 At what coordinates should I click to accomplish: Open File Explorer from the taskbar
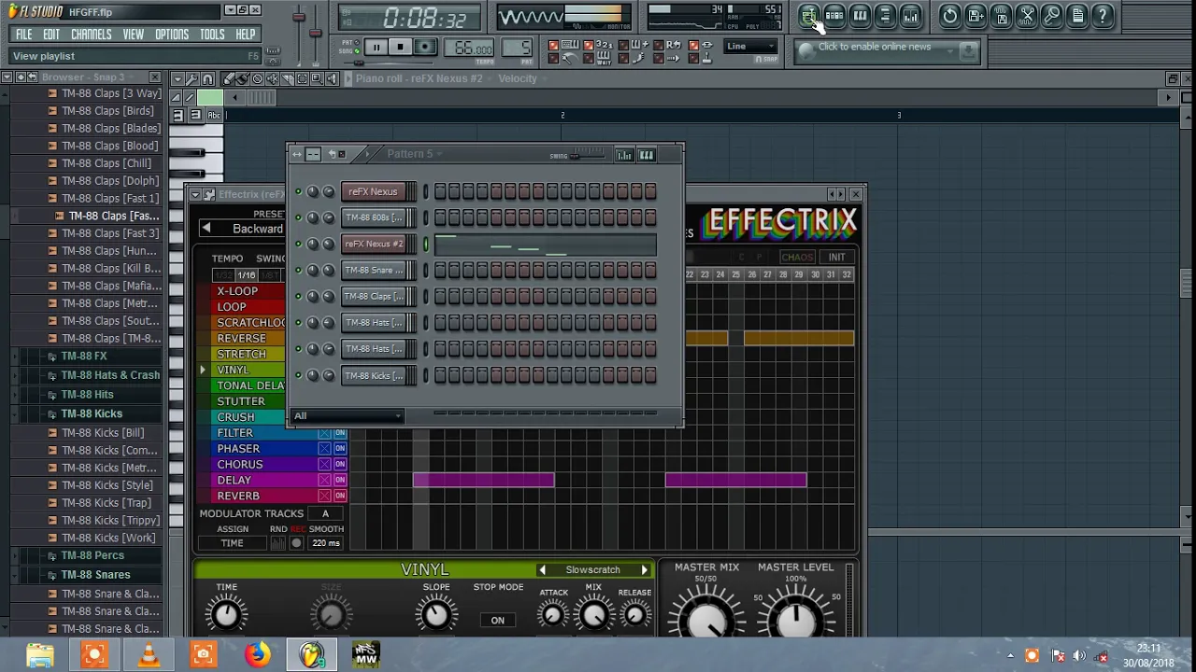(x=39, y=654)
